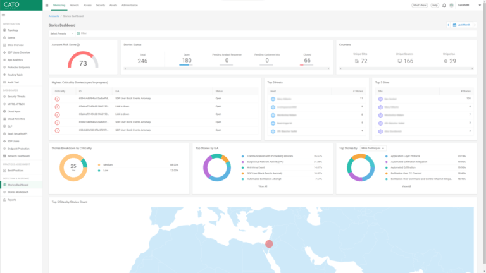The image size is (486, 273).
Task: Select the Medium criticality legend swatch
Action: (x=99, y=164)
